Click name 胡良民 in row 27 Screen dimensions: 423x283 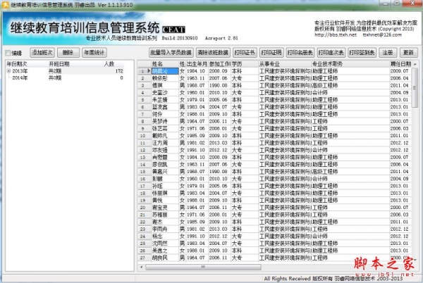coord(160,258)
